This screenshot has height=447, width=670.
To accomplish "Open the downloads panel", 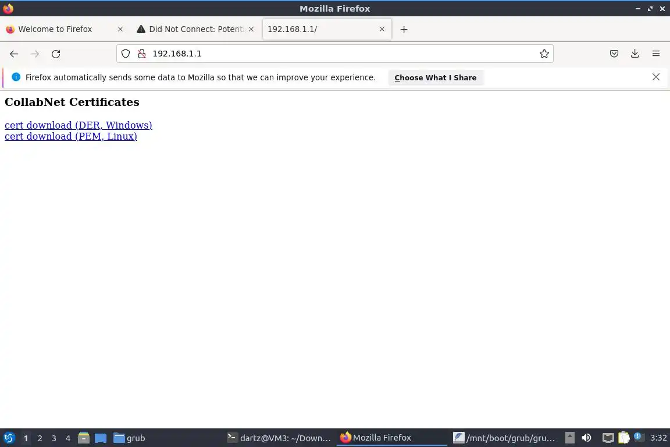I will click(635, 54).
